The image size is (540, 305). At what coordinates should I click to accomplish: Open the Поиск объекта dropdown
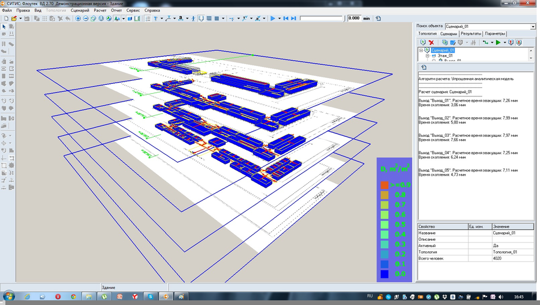(532, 27)
